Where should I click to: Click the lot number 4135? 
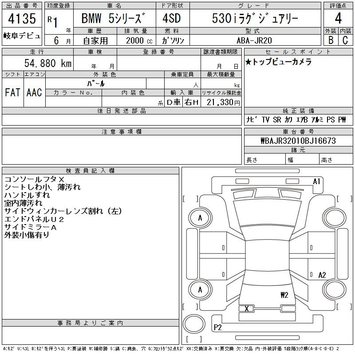[x=22, y=19]
